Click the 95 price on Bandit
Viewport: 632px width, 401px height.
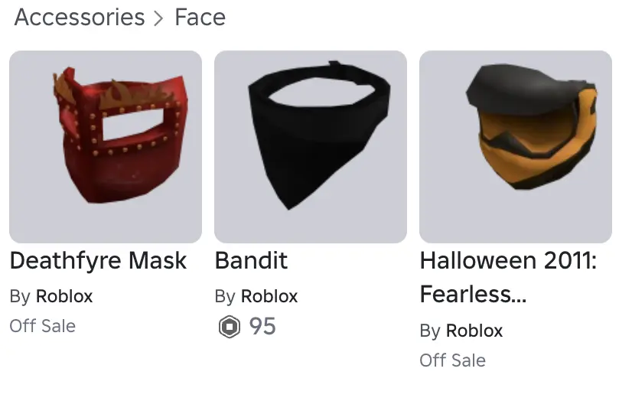[x=262, y=327]
